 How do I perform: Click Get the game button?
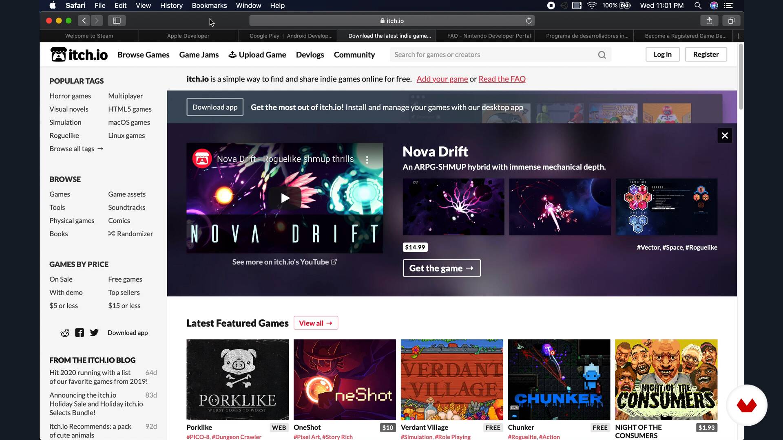[x=441, y=268]
